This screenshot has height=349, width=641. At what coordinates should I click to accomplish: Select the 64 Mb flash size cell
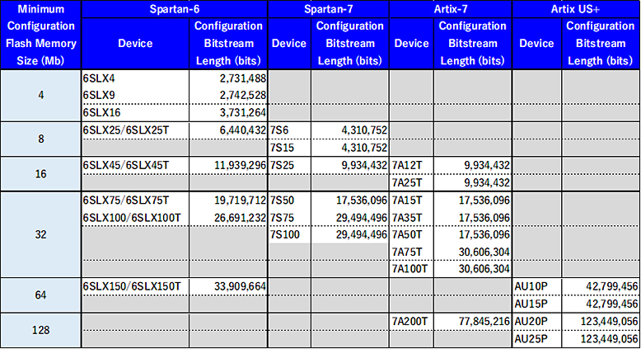[x=41, y=295]
